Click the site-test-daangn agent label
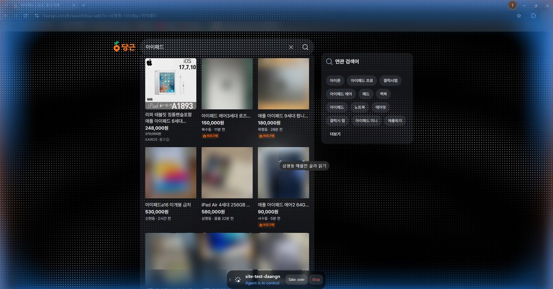553x289 pixels. click(263, 276)
